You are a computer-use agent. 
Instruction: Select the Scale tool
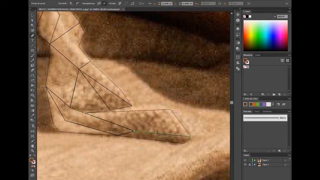(32, 80)
